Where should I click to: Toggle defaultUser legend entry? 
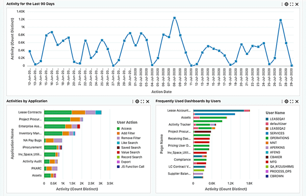(x=276, y=124)
